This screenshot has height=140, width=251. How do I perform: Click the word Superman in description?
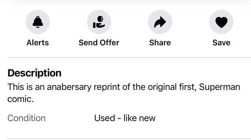[x=220, y=87]
